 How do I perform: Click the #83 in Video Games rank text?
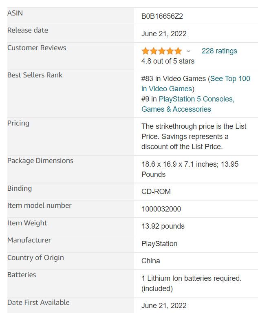pyautogui.click(x=174, y=79)
